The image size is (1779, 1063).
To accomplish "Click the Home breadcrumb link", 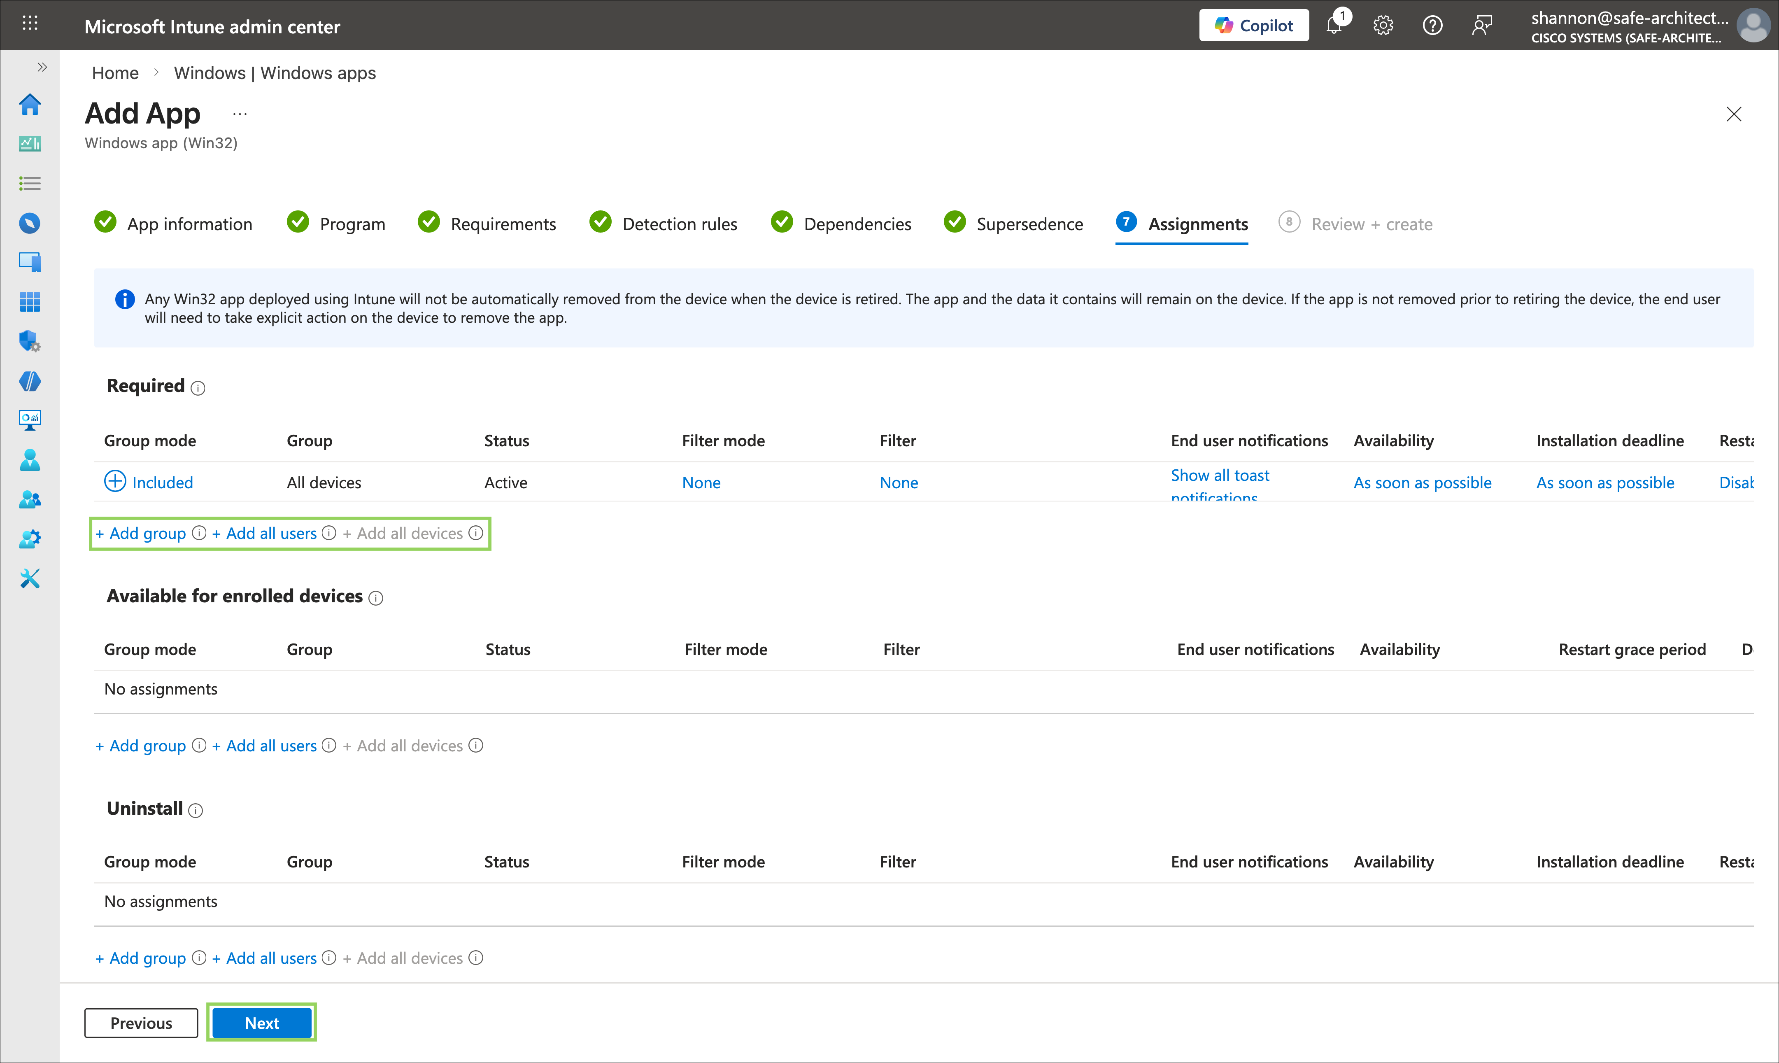I will point(115,73).
